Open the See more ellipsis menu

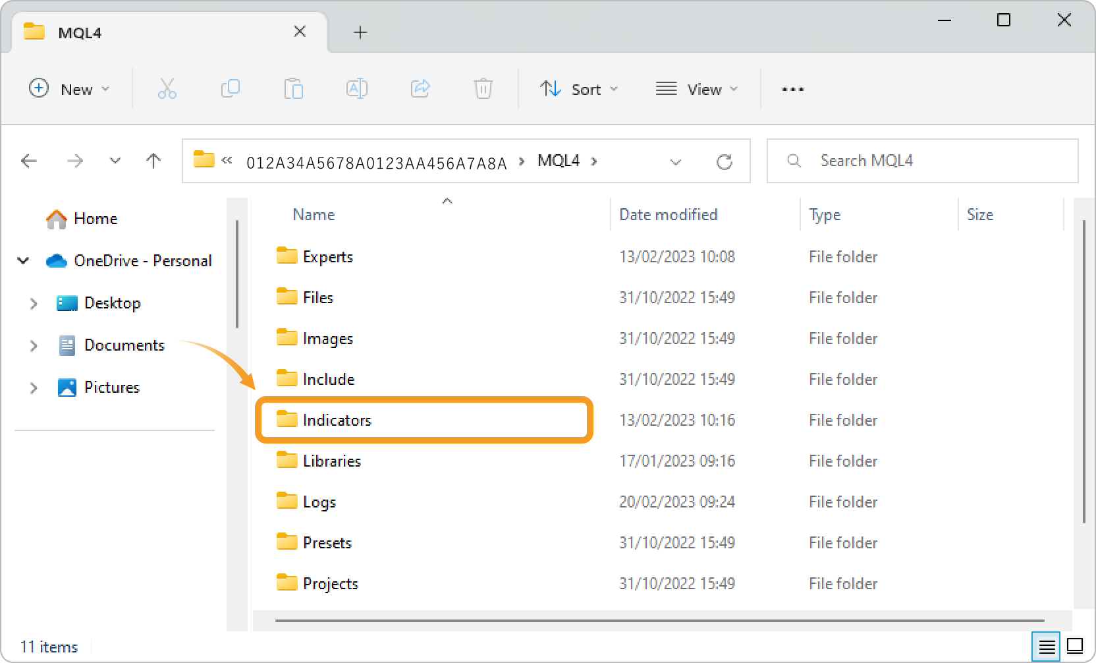792,89
